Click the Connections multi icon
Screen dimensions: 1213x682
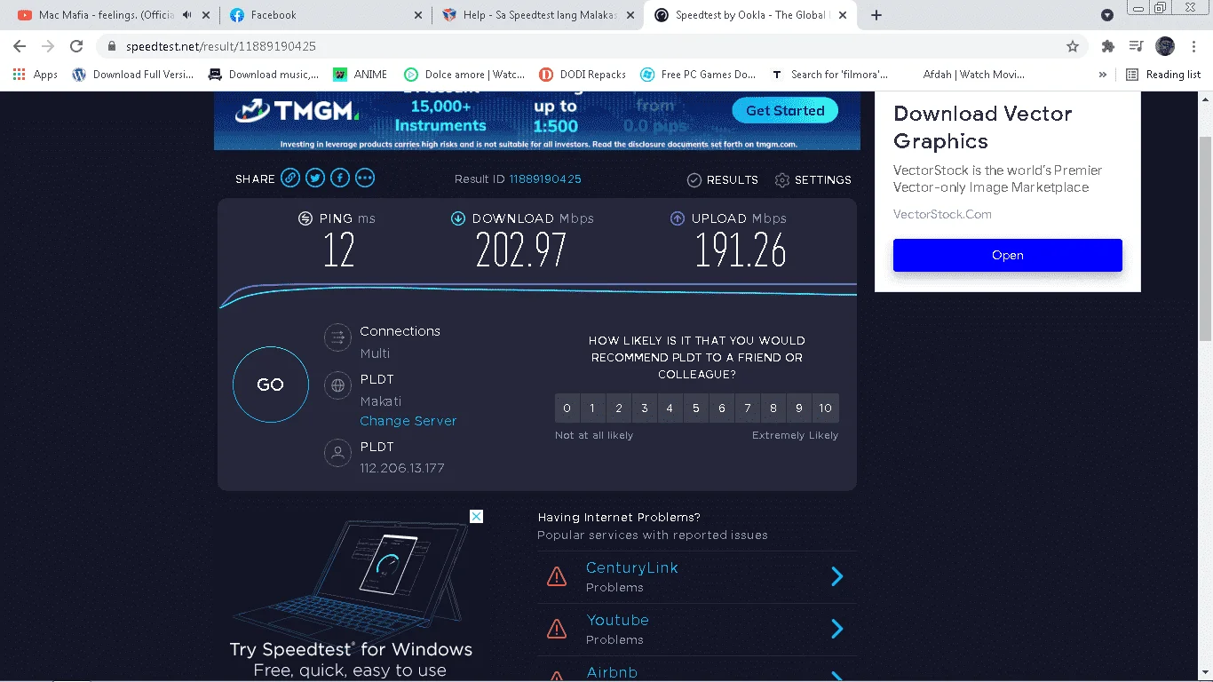click(337, 337)
